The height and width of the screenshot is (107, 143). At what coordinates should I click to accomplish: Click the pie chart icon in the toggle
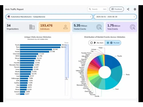[x=111, y=43]
